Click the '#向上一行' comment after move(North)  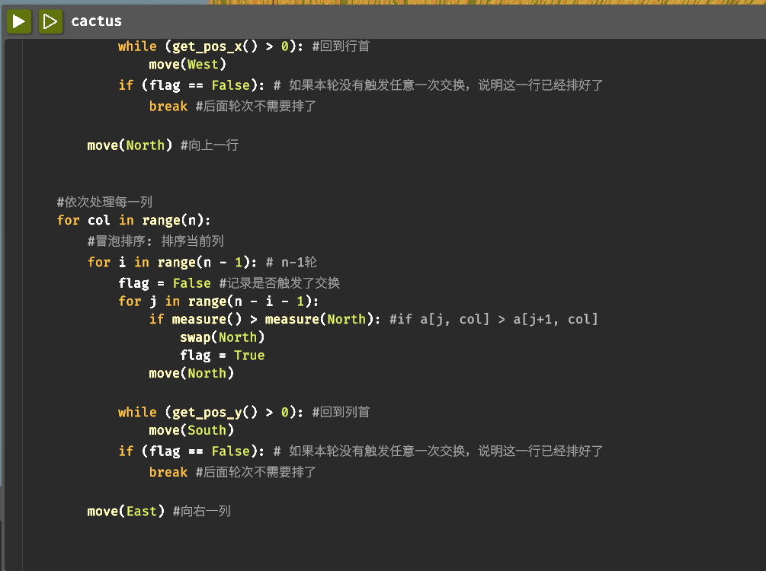click(x=209, y=145)
